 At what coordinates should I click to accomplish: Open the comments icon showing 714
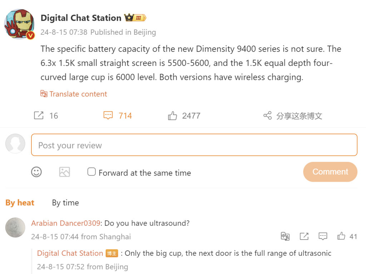point(108,116)
